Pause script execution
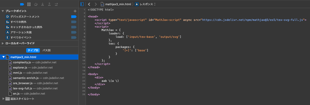310x105 pixels. (29, 4)
